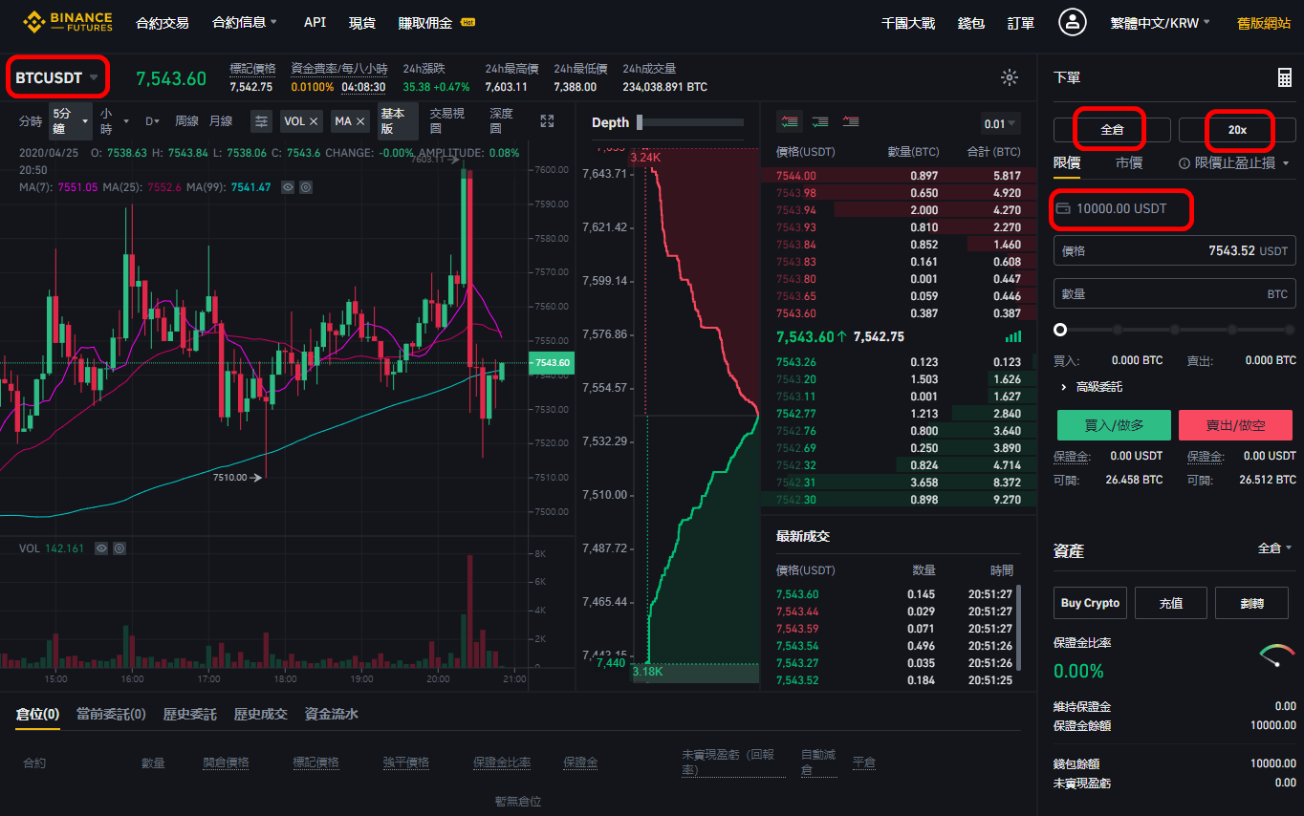Open the D day interval dropdown

click(153, 121)
